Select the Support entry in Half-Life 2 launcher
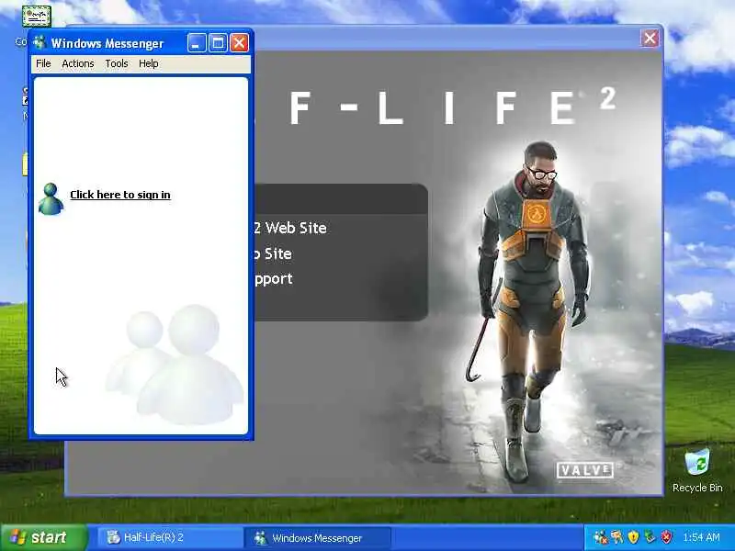Viewport: 735px width, 551px height. 273,279
